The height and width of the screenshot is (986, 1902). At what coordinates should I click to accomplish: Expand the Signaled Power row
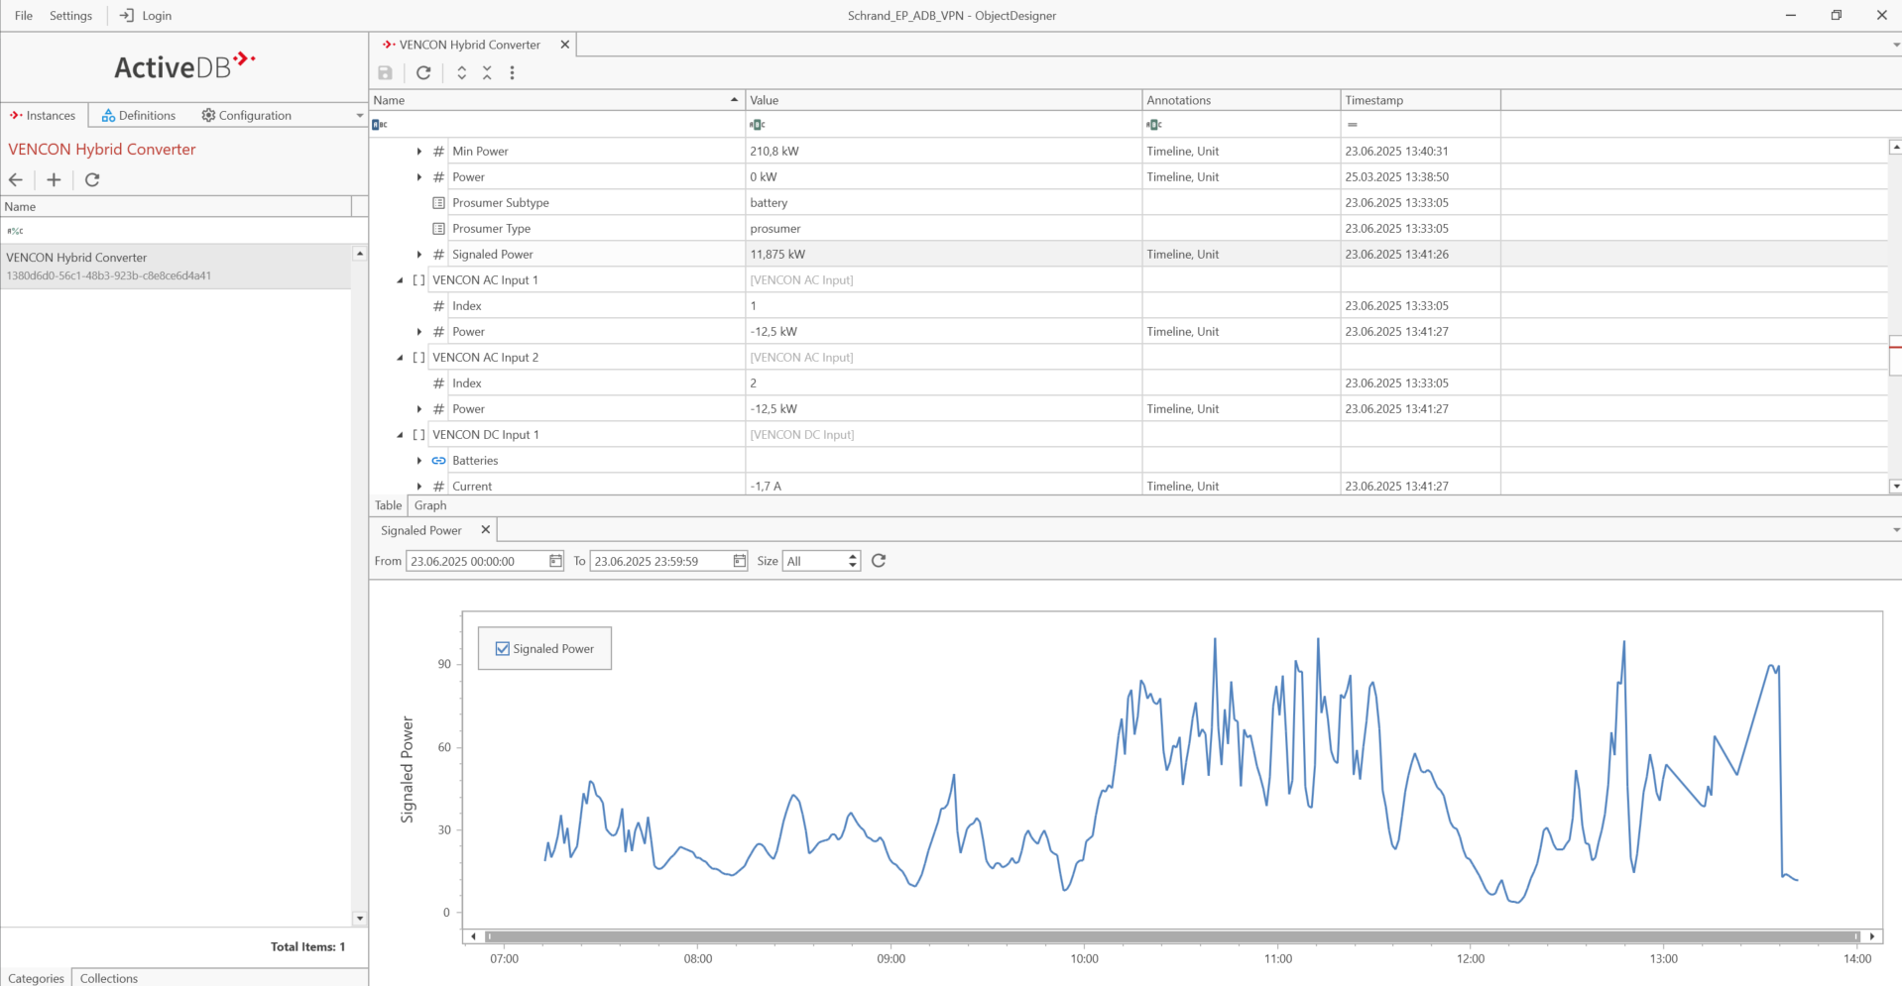[419, 255]
